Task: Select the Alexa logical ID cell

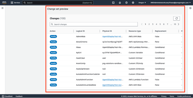Action: [x=78, y=47]
